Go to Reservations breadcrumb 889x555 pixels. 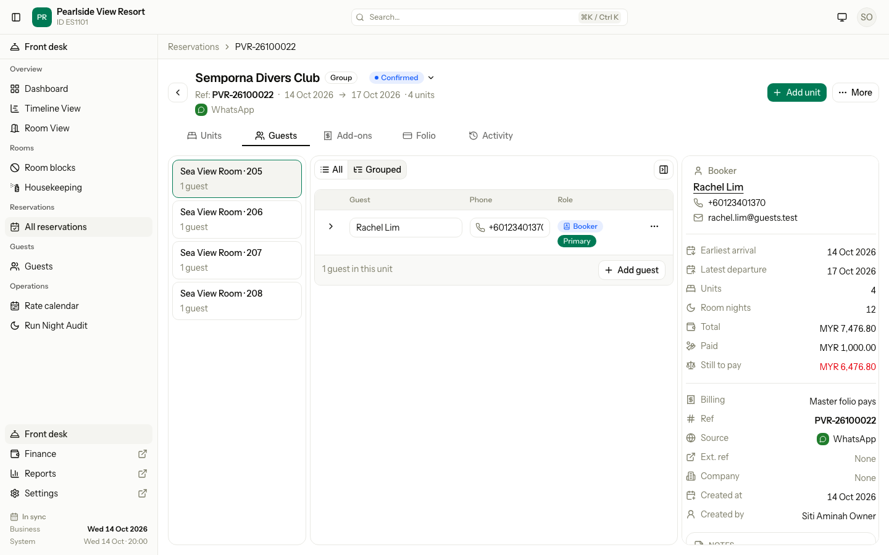point(193,47)
